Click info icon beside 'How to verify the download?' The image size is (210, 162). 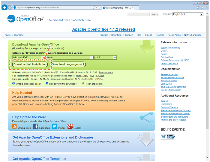coord(47,83)
